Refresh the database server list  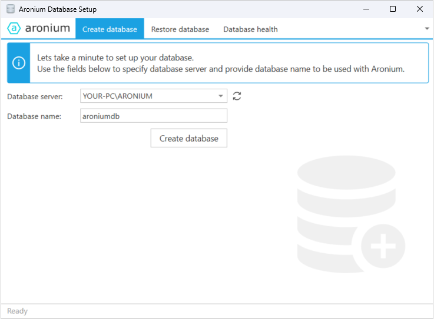(x=237, y=96)
